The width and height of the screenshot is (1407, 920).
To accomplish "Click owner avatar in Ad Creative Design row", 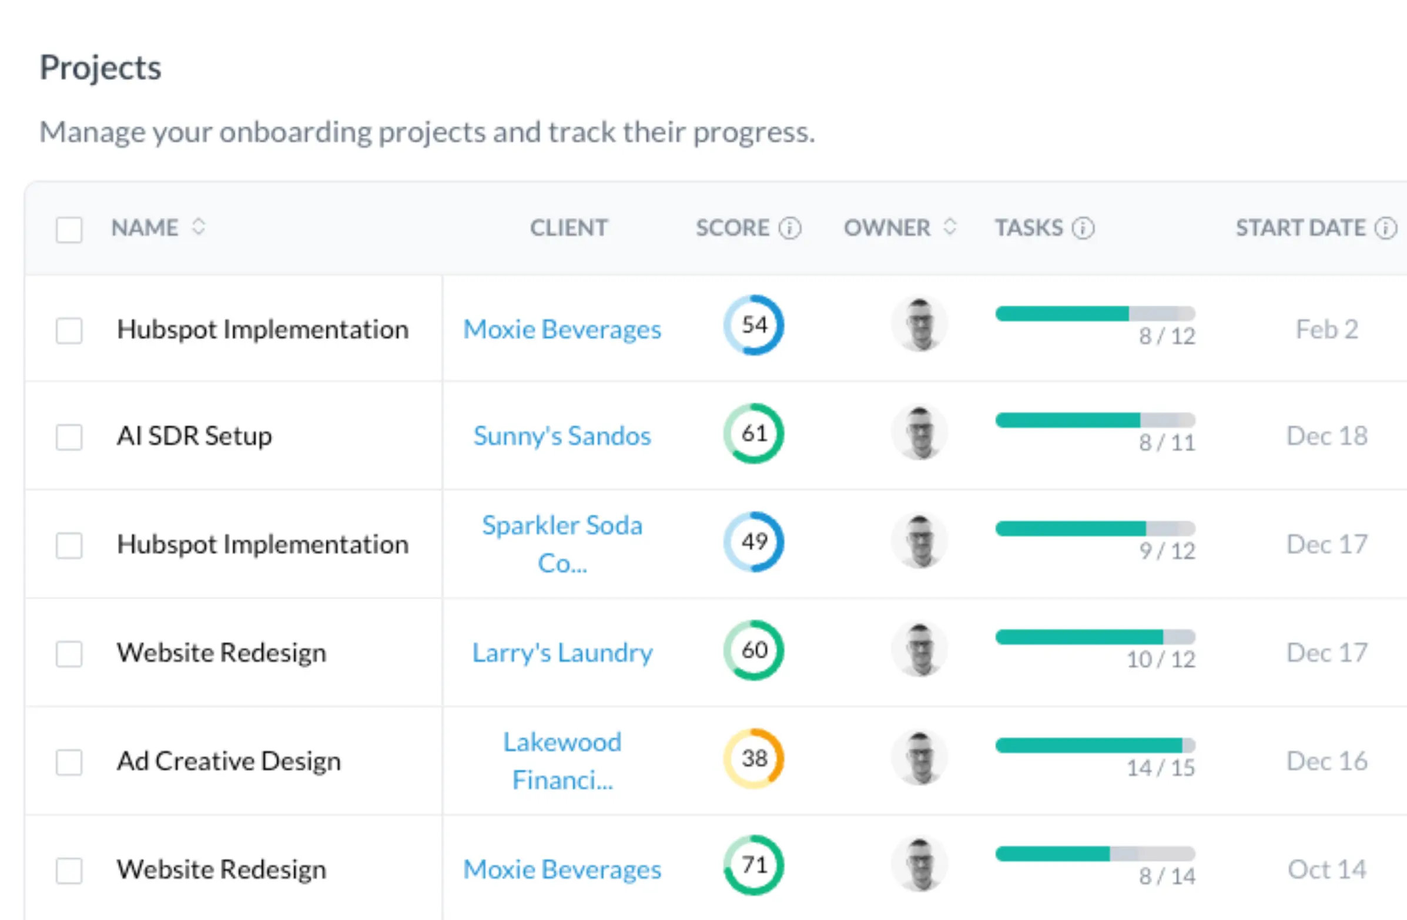I will tap(919, 758).
